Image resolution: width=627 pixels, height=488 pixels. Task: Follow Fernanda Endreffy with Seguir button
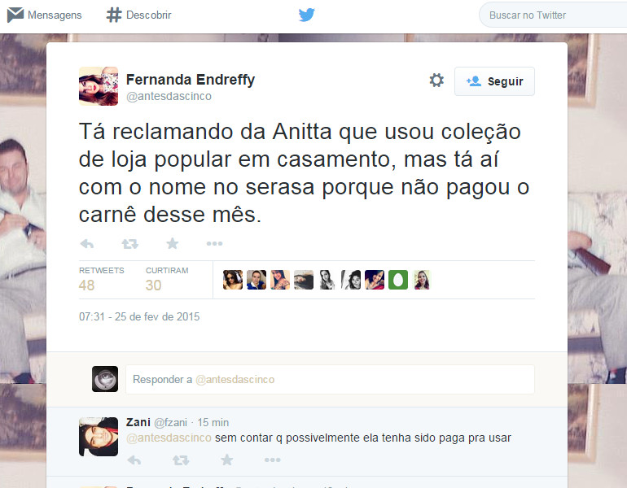494,81
